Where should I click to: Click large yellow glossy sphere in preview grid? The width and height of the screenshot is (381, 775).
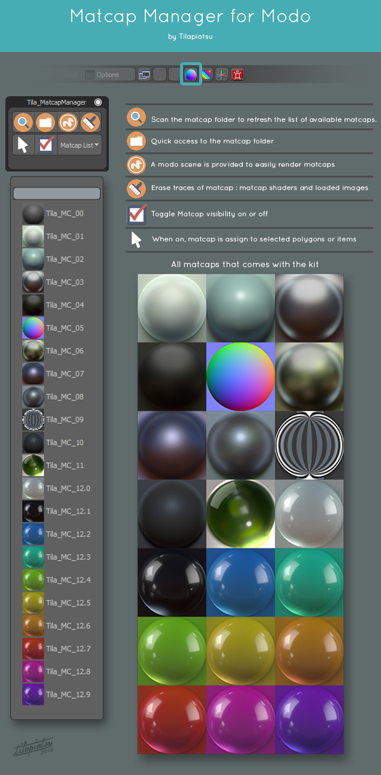[x=240, y=651]
